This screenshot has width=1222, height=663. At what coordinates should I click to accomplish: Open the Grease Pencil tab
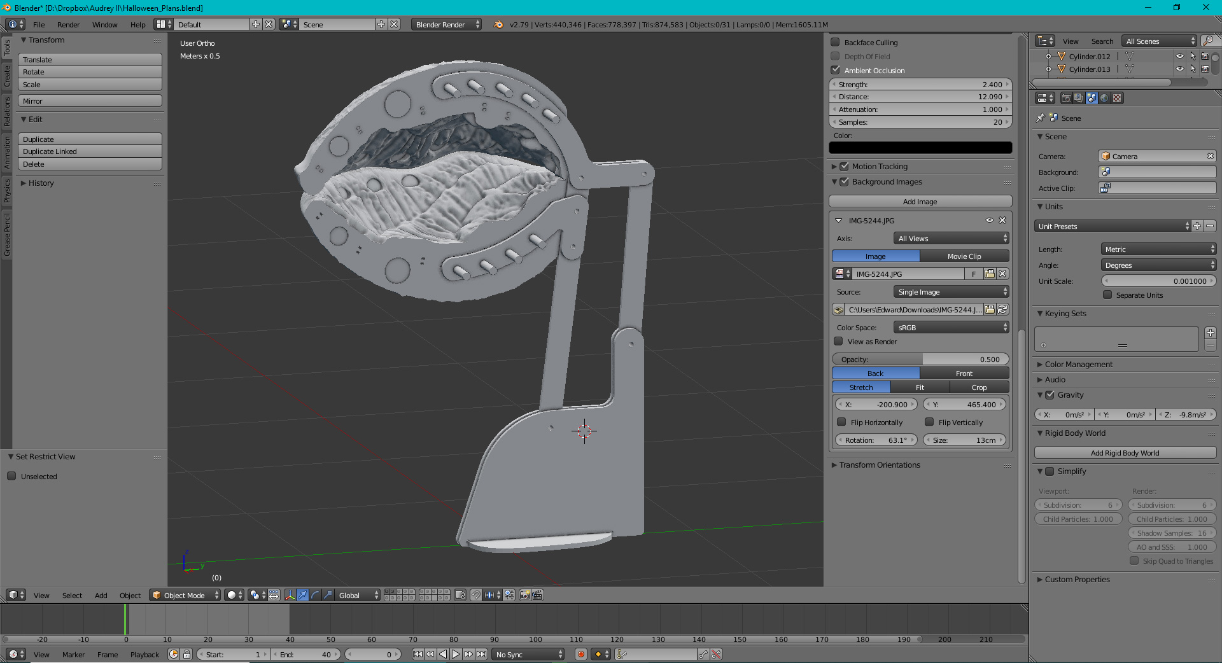click(7, 235)
